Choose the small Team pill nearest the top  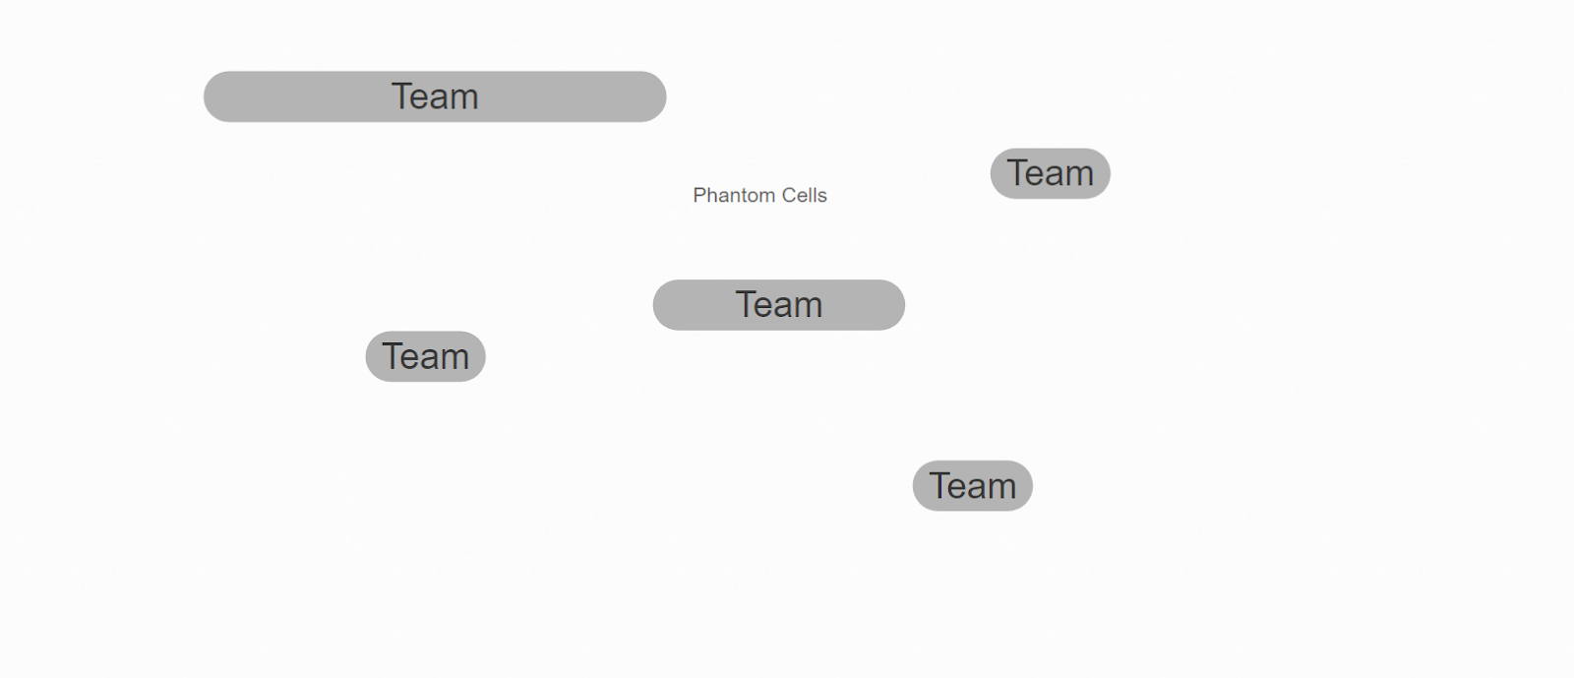click(1050, 173)
